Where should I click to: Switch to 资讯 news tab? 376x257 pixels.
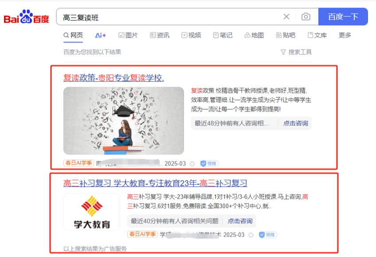pos(160,35)
